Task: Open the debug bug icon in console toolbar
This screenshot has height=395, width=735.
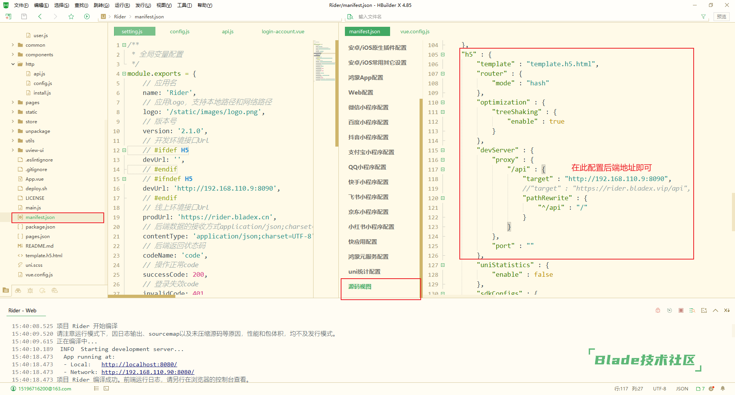Action: 658,310
